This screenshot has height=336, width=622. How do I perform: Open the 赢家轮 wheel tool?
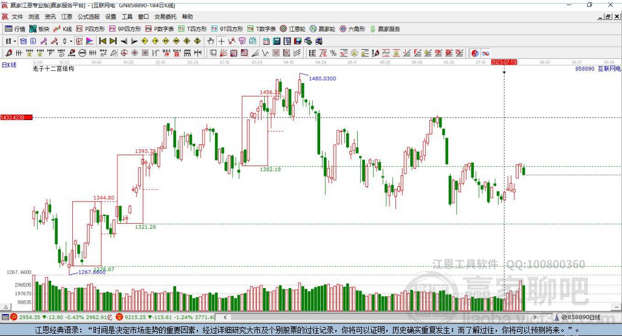[323, 29]
